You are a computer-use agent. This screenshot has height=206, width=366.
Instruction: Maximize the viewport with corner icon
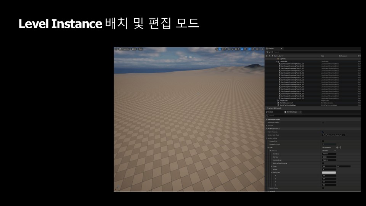262,49
